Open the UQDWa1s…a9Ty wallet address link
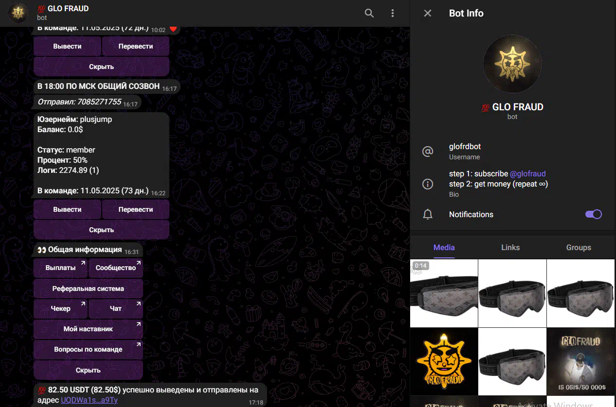This screenshot has width=616, height=407. (89, 400)
